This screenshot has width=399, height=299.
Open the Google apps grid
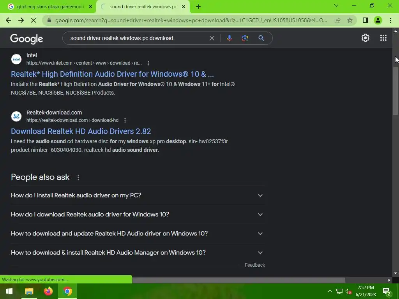[x=383, y=38]
